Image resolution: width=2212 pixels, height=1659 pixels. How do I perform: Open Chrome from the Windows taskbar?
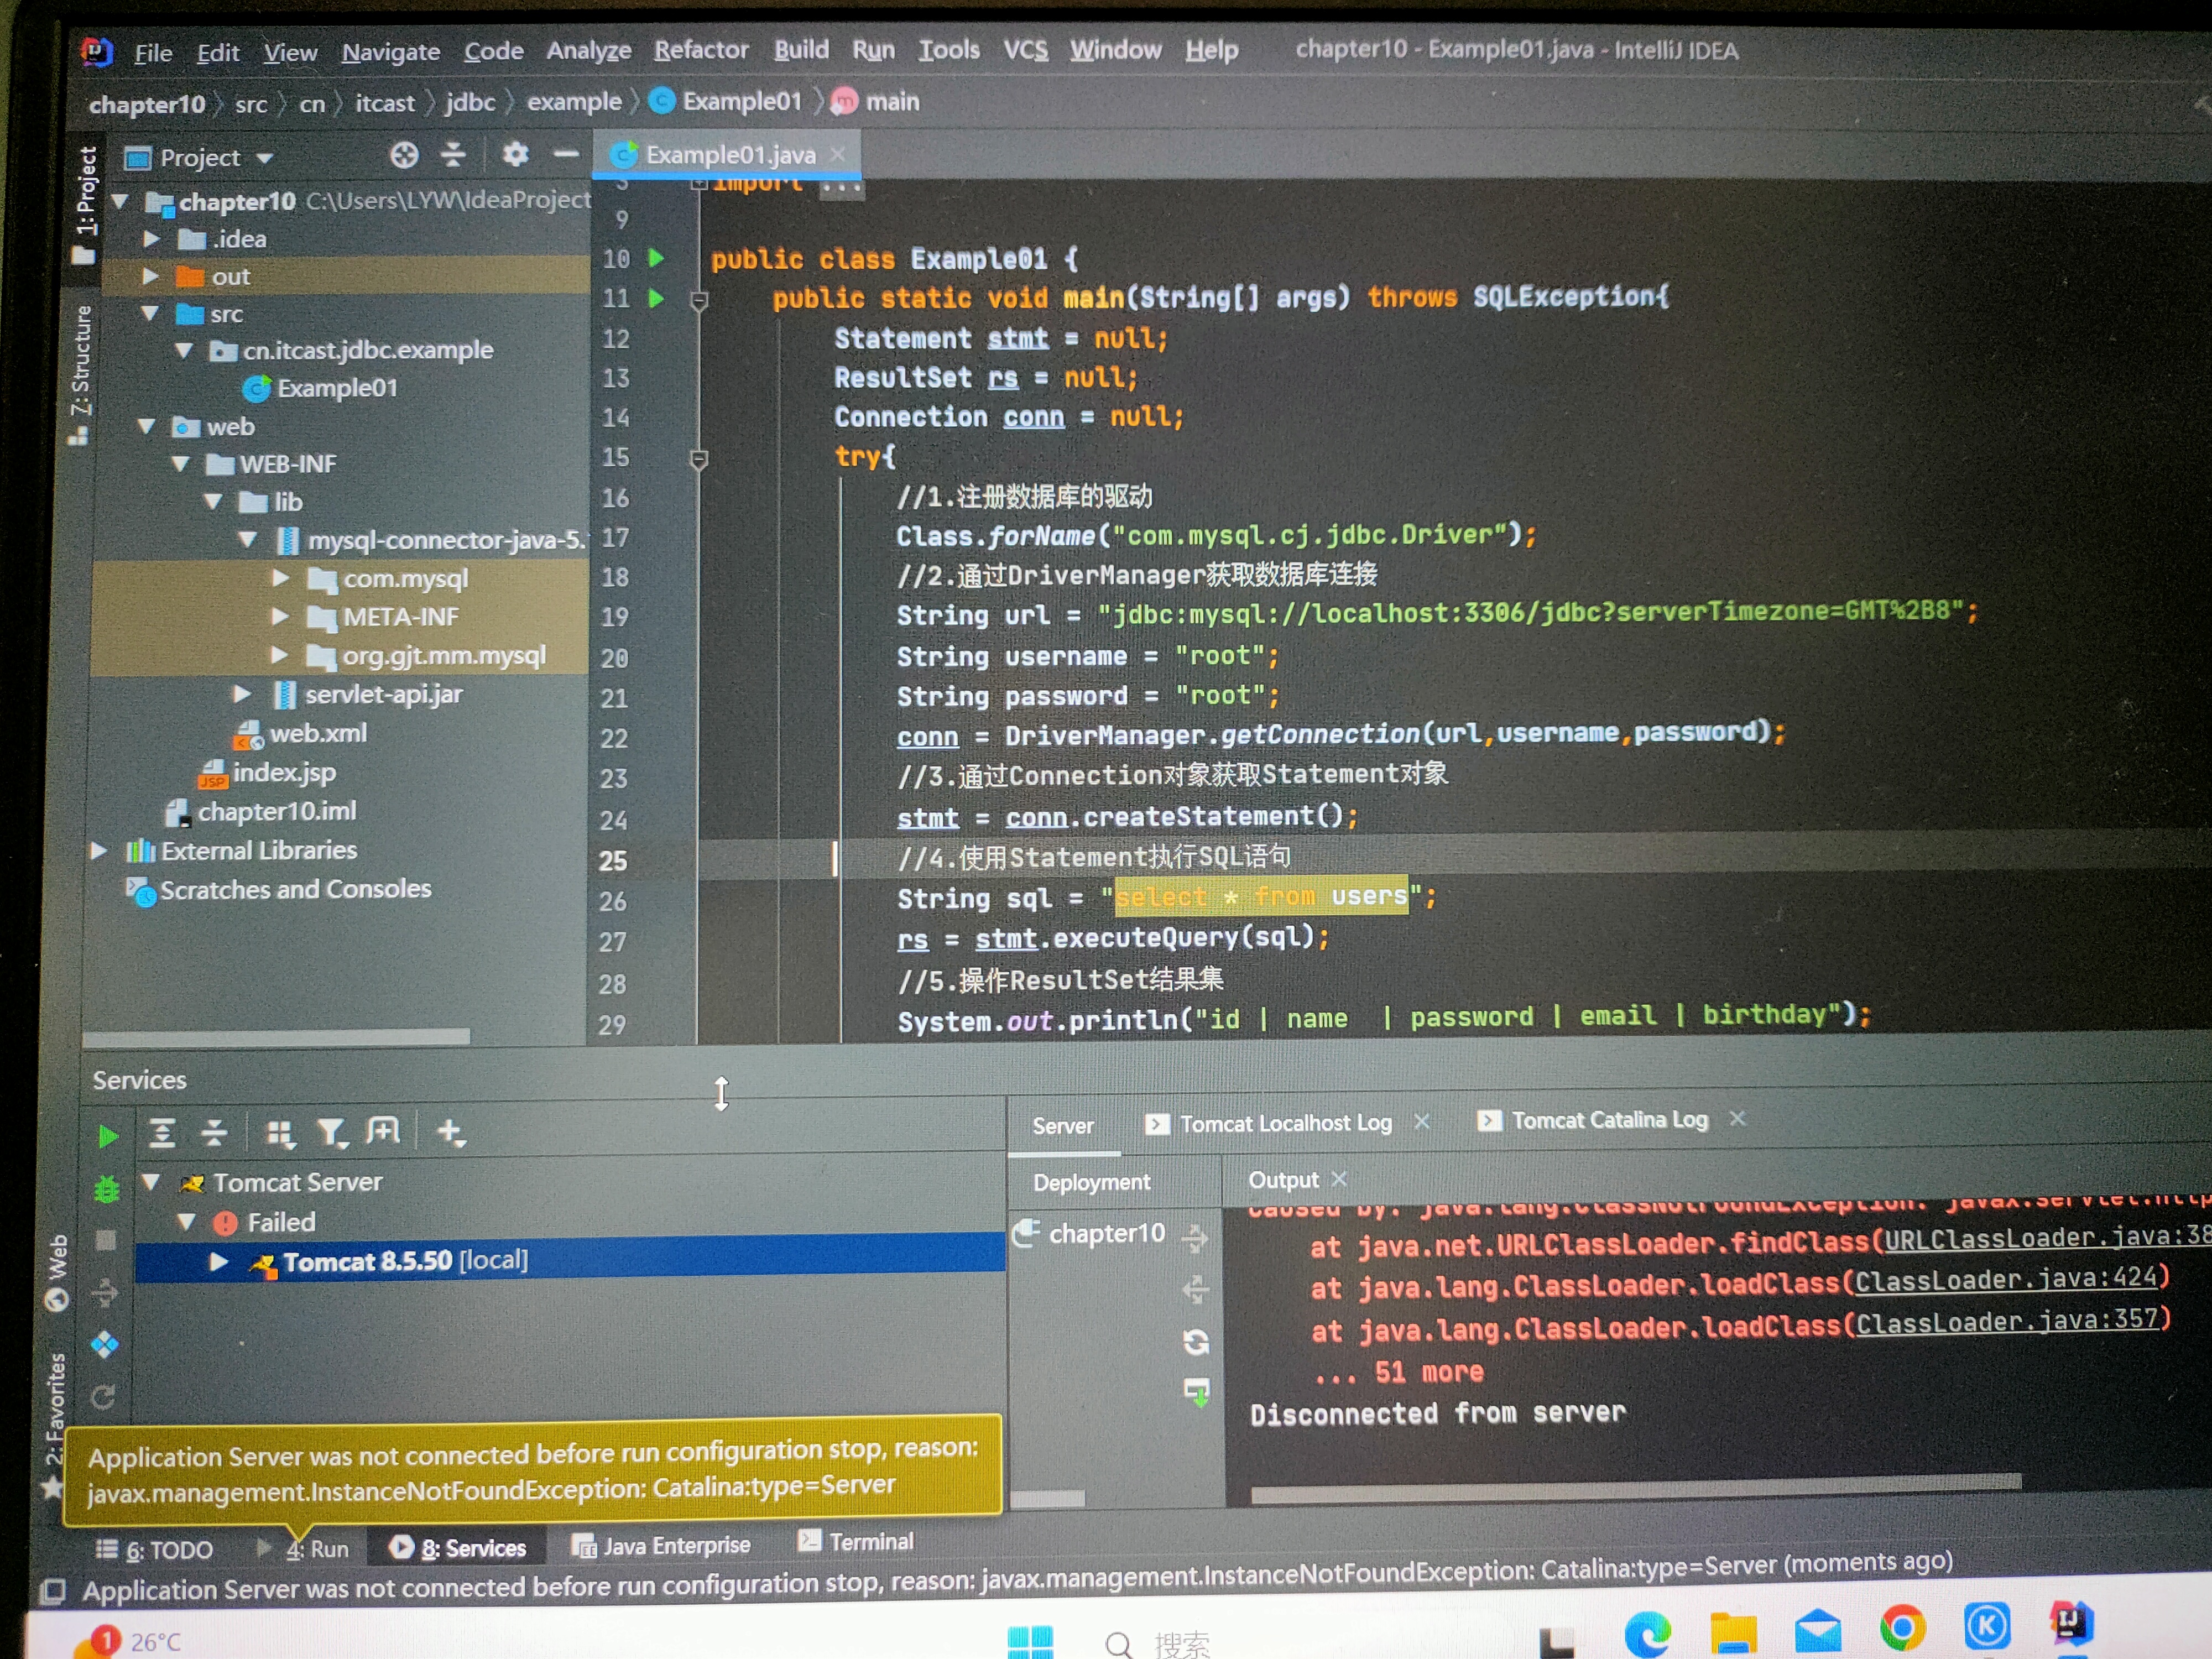[1902, 1628]
